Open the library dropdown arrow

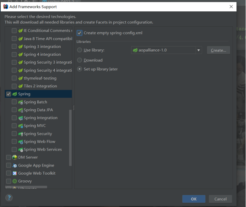198,50
